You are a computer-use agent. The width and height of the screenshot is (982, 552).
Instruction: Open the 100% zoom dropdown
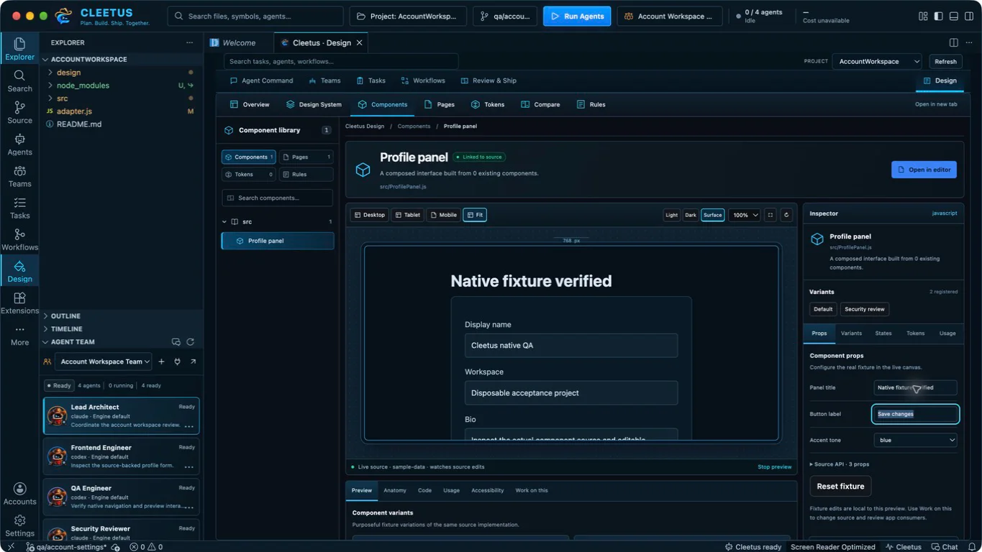[745, 215]
